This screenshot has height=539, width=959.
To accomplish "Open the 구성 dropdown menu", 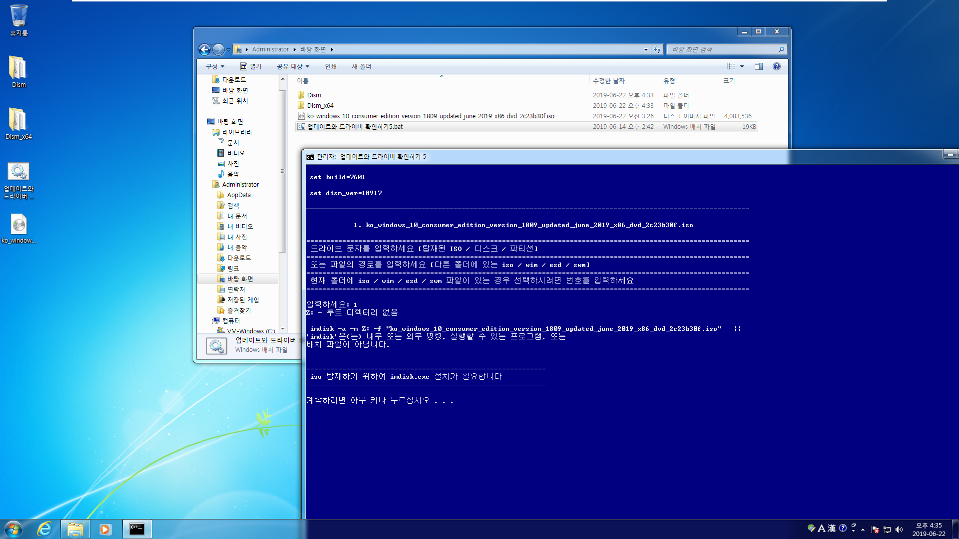I will (215, 66).
